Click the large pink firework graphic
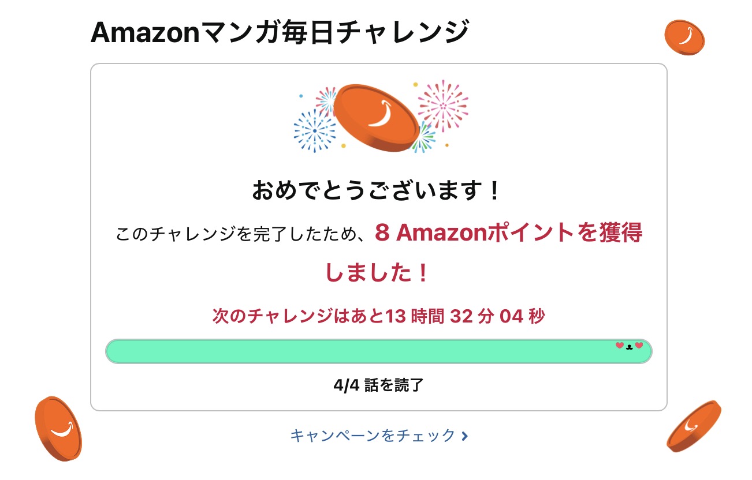 442,105
